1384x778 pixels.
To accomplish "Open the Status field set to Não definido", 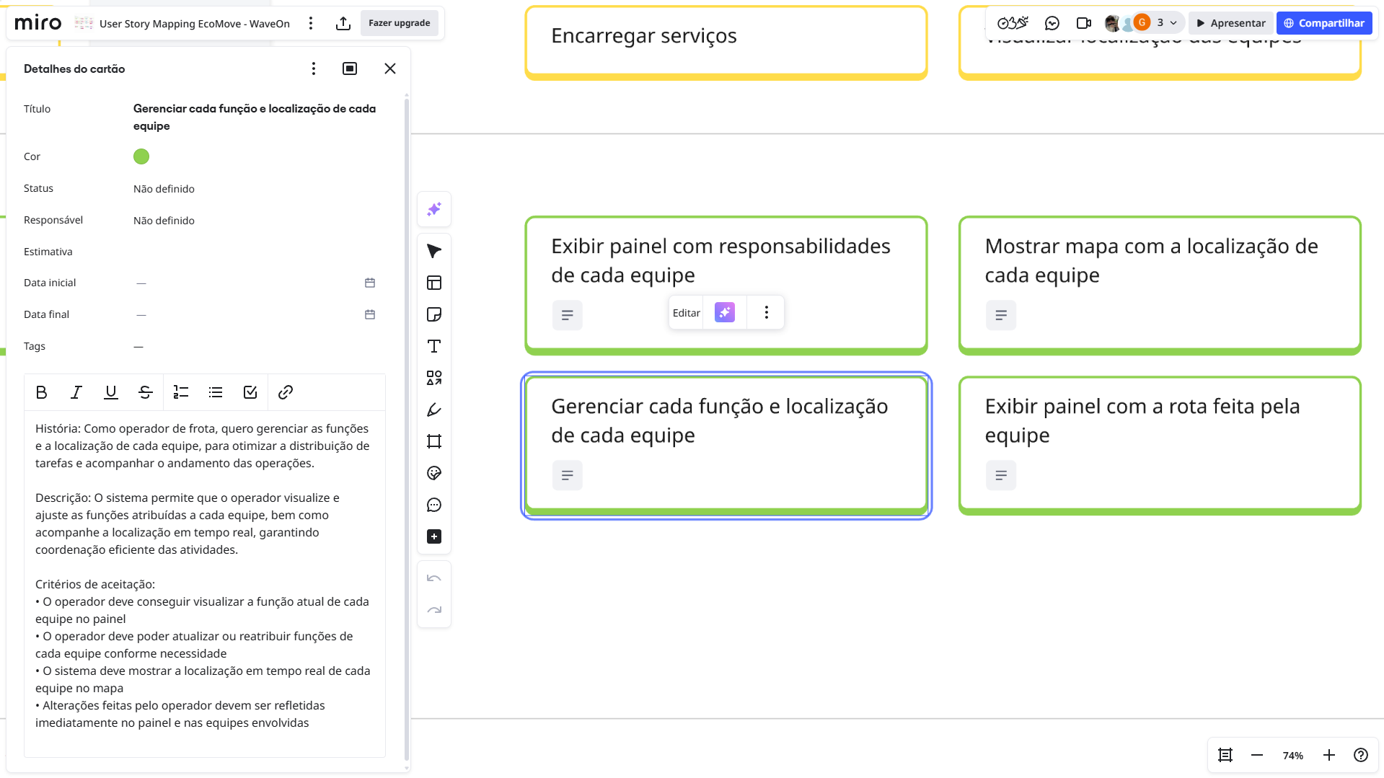I will pos(164,189).
